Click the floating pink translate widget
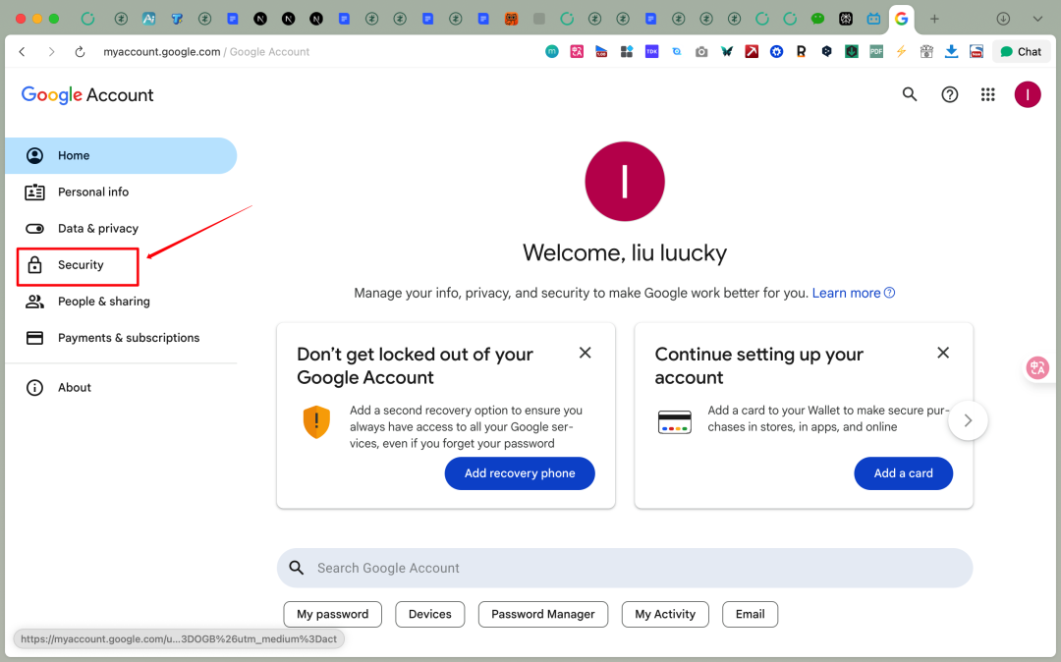 coord(1037,368)
